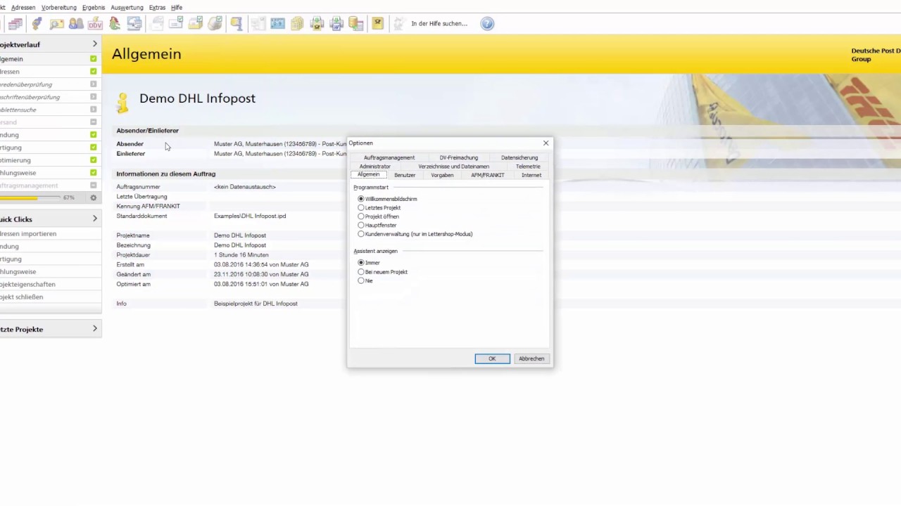Screen dimensions: 901x506
Task: Click the yellow info figure next to Demo DHL Infopost
Action: [x=123, y=103]
